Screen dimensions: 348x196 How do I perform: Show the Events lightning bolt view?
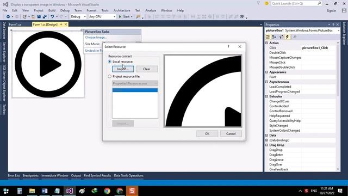(x=288, y=37)
